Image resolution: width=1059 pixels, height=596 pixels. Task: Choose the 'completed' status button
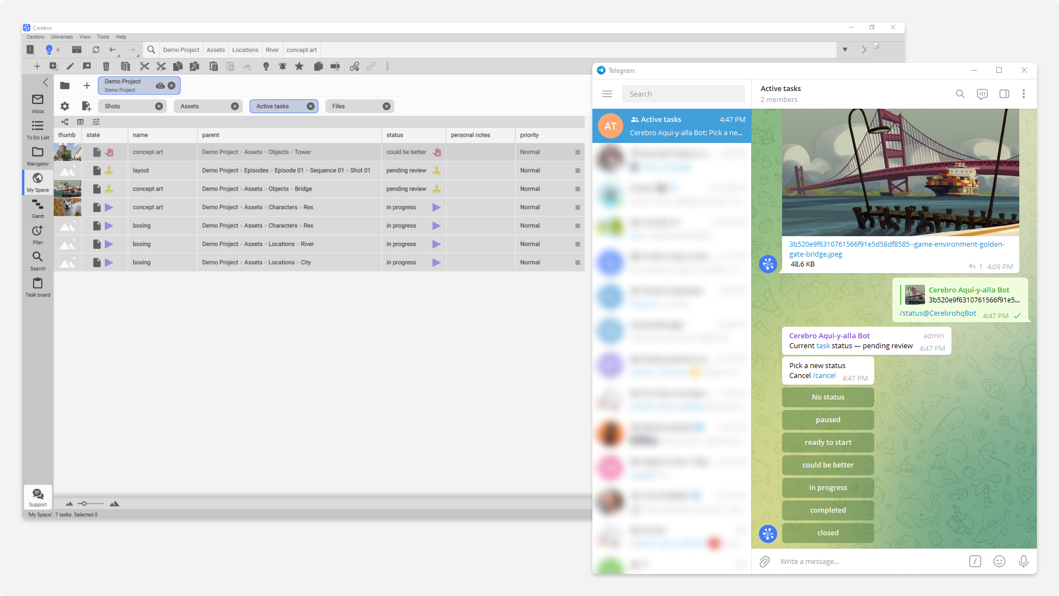(828, 510)
